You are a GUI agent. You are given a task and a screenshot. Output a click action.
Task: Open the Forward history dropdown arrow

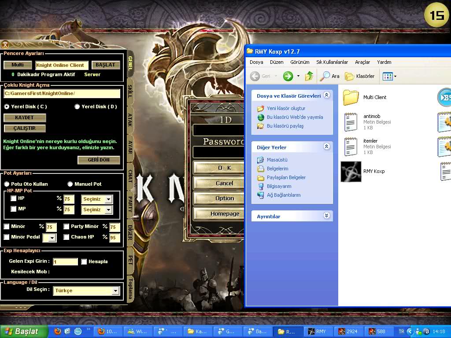(298, 76)
